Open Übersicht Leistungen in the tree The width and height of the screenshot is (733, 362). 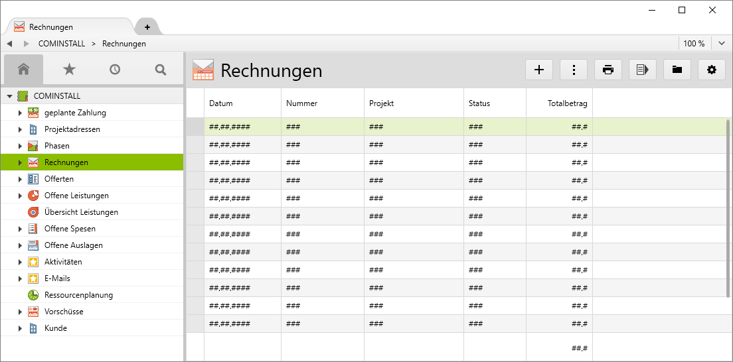coord(81,212)
